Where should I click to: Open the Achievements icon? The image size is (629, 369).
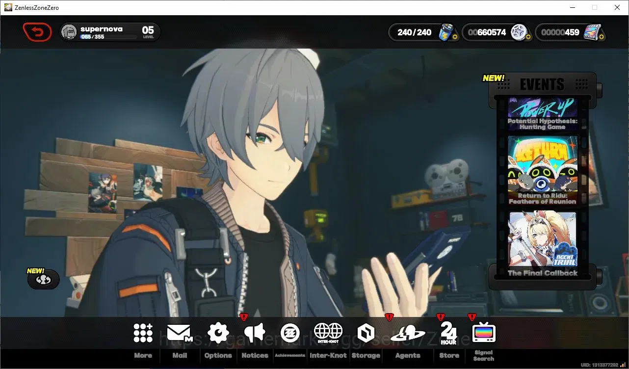[x=290, y=333]
